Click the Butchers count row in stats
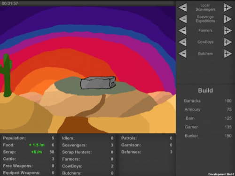This screenshot has height=176, width=235. [x=88, y=173]
